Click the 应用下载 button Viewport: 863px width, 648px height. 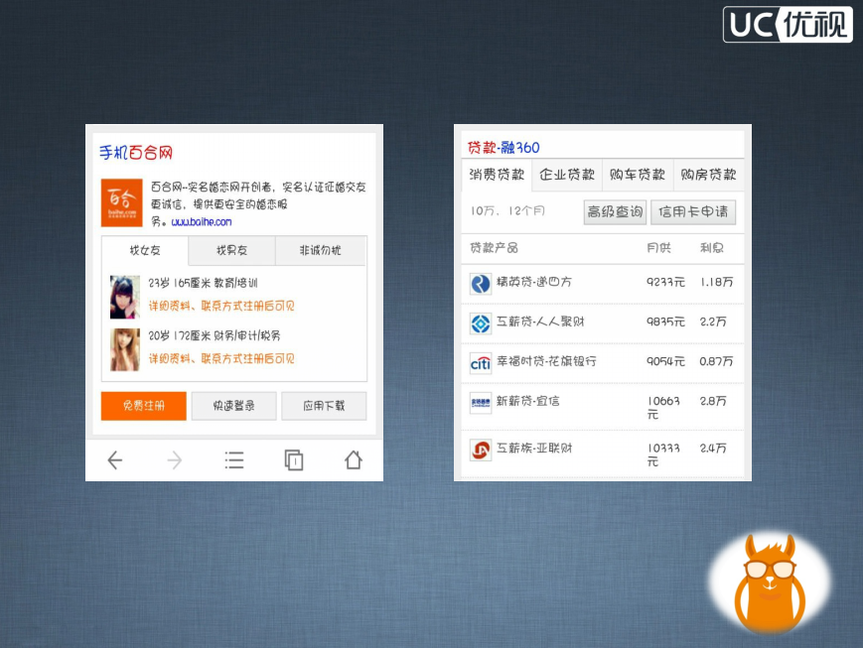(x=324, y=406)
